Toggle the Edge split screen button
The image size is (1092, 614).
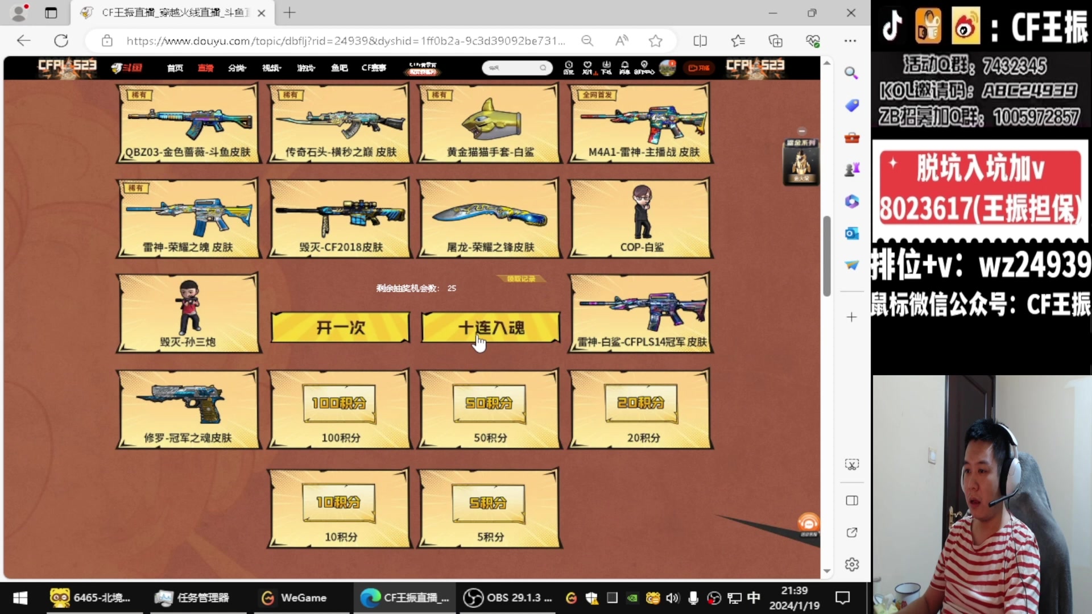700,41
